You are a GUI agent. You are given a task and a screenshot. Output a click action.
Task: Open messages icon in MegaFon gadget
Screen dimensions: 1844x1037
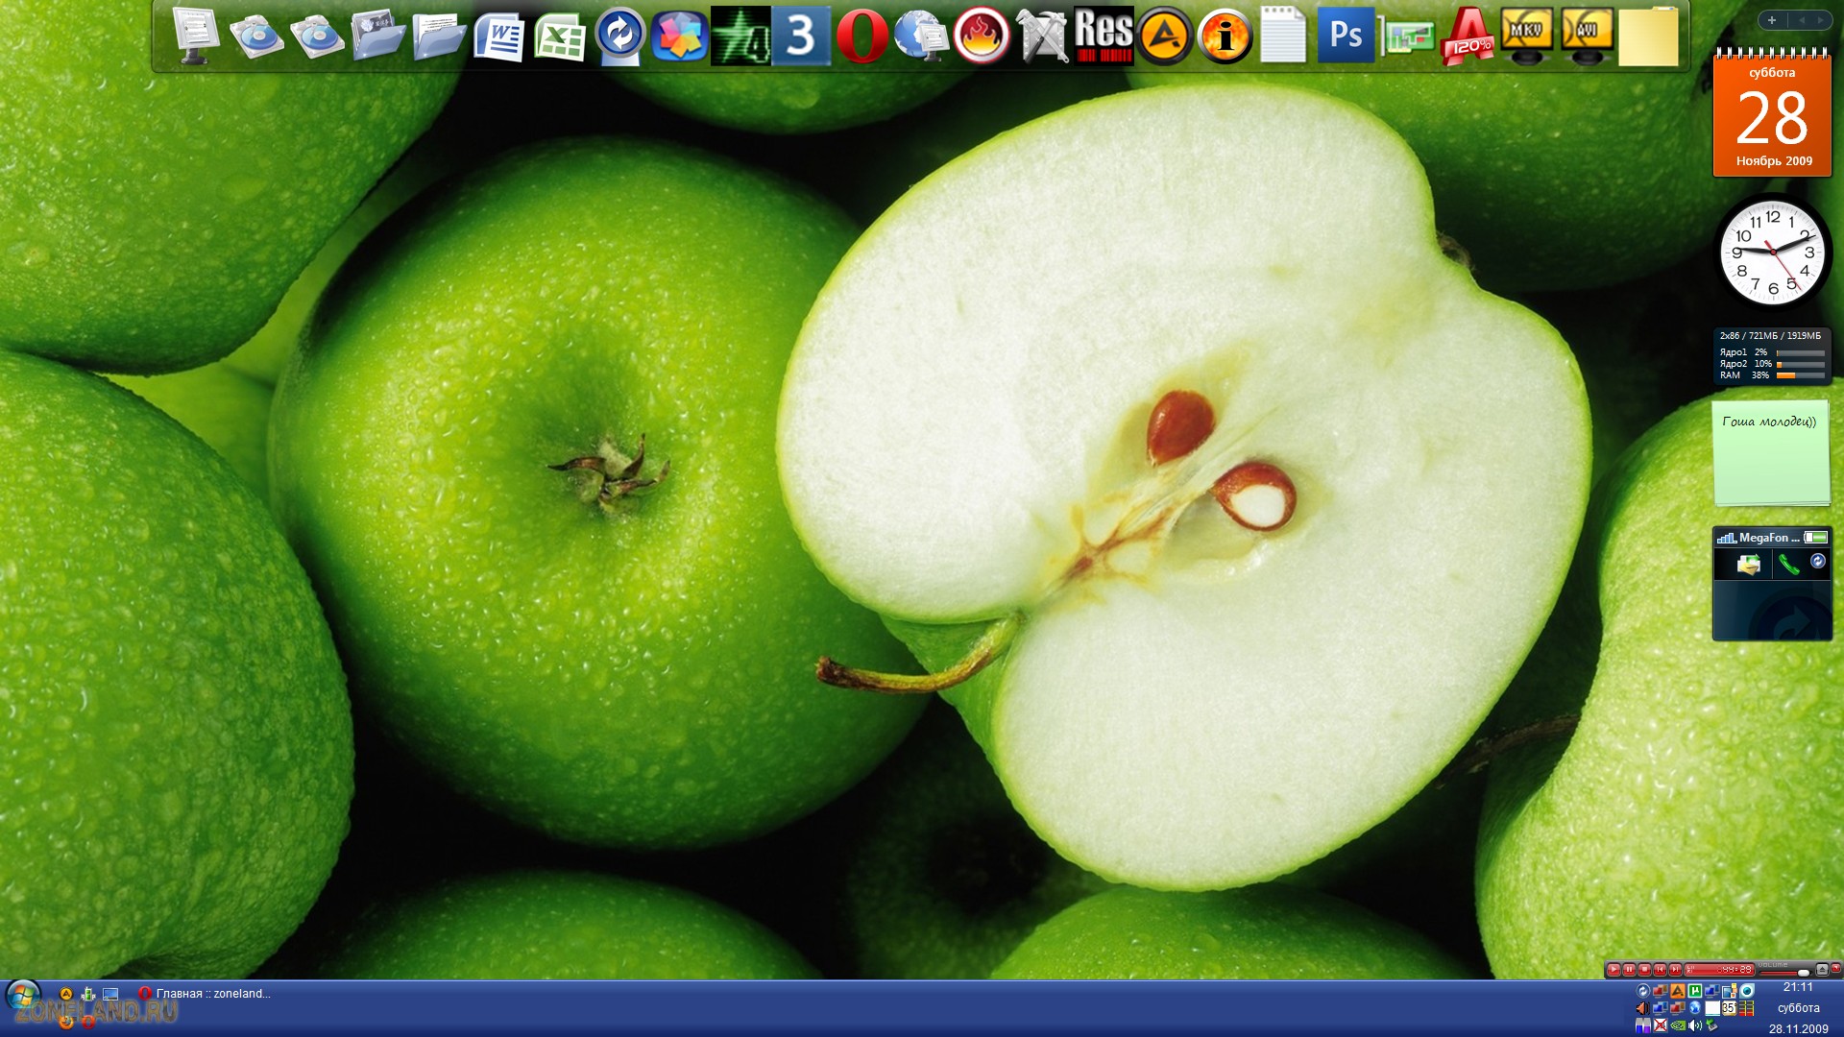point(1748,565)
